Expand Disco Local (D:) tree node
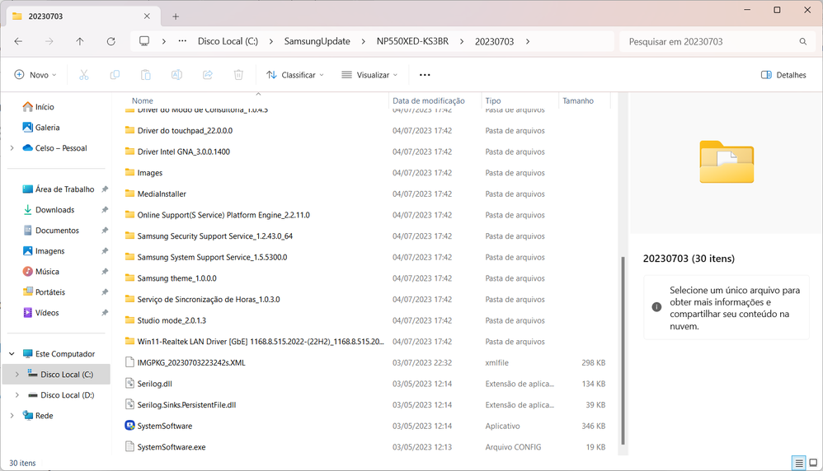The image size is (823, 471). (x=16, y=395)
